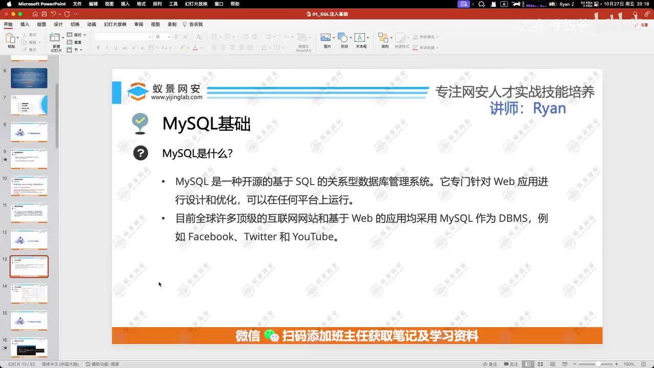The image size is (654, 368).
Task: Toggle Bold formatting button
Action: coord(98,48)
